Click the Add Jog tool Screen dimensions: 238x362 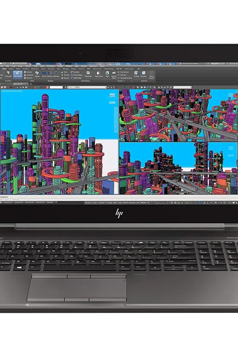(x=122, y=75)
